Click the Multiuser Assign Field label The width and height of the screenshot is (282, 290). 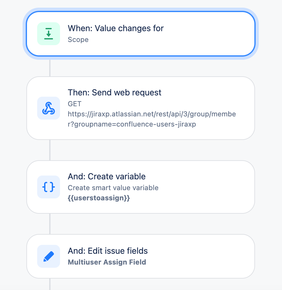(107, 262)
